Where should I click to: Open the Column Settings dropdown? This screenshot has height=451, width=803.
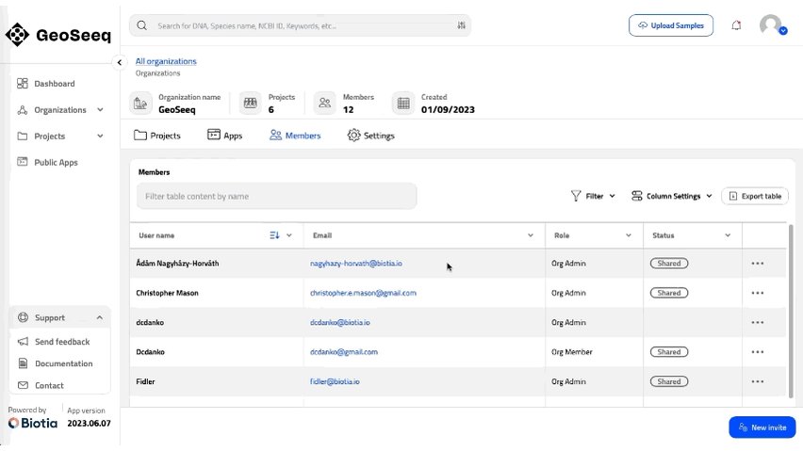[x=672, y=197]
